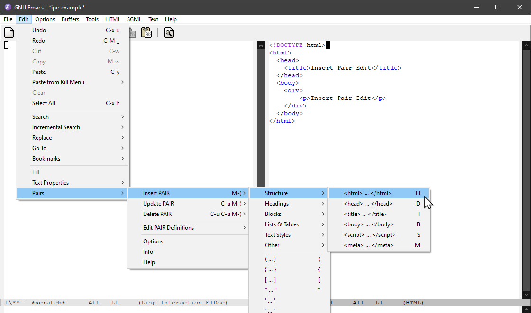Viewport: 531px width, 313px height.
Task: Open the Tools menu
Action: click(x=92, y=19)
